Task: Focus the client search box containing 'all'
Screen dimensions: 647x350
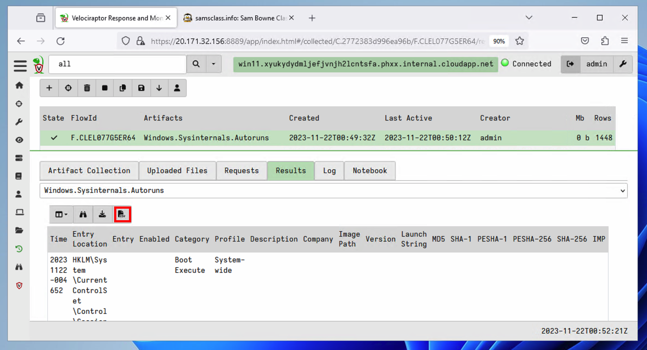Action: pyautogui.click(x=117, y=64)
